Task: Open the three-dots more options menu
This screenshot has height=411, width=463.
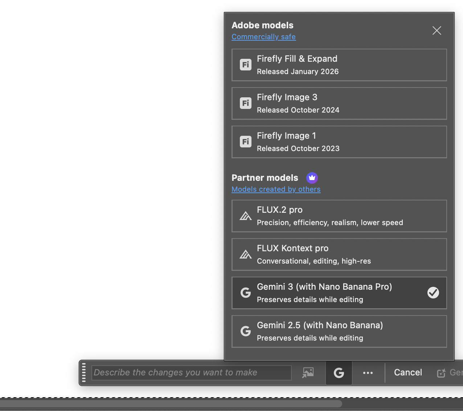Action: pyautogui.click(x=368, y=373)
